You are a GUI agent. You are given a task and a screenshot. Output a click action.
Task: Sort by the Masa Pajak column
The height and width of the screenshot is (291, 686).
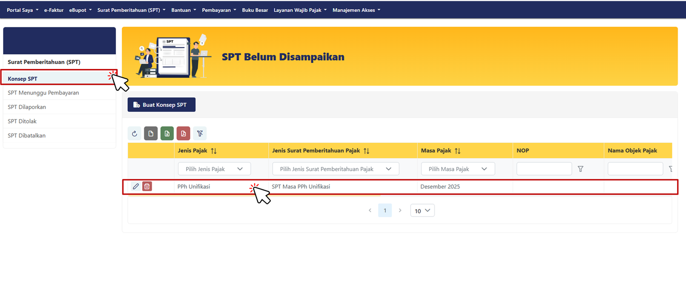click(457, 151)
